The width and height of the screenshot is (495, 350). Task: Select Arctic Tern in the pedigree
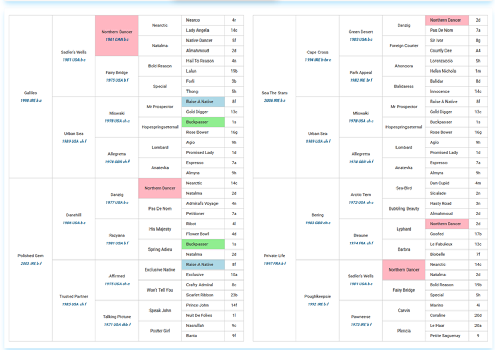click(x=361, y=195)
